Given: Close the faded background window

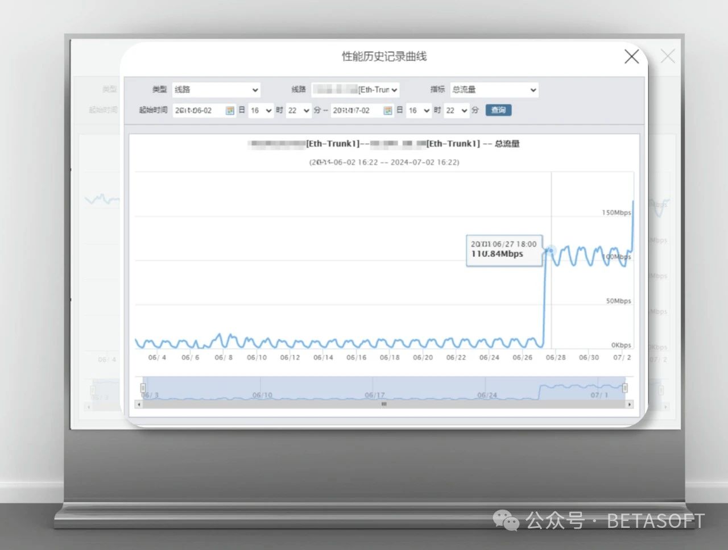Looking at the screenshot, I should pyautogui.click(x=668, y=56).
